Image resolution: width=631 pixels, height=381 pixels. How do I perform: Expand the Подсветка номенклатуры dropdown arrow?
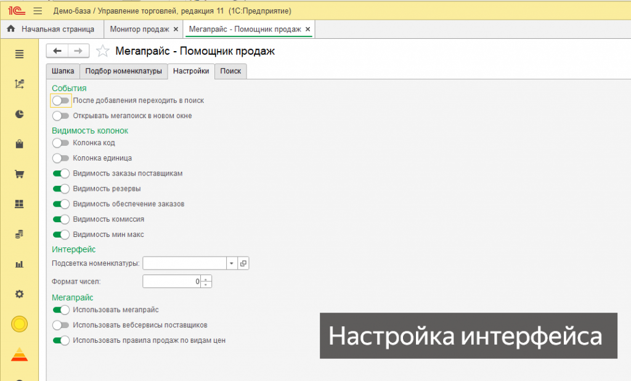point(232,263)
